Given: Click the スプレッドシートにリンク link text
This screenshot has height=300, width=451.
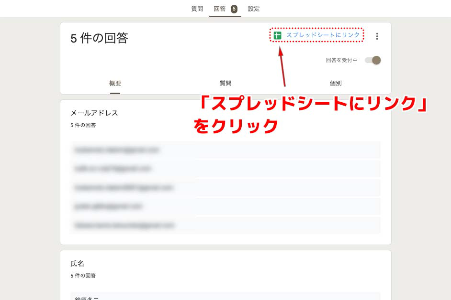Looking at the screenshot, I should coord(323,35).
